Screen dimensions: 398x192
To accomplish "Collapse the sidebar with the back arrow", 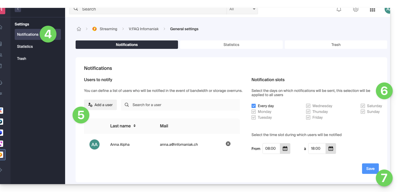I will coord(18,9).
